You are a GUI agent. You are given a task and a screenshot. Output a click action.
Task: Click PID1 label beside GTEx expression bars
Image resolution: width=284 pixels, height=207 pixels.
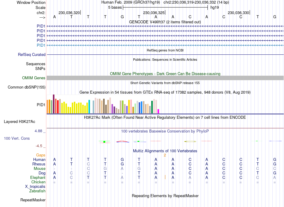[x=41, y=105]
